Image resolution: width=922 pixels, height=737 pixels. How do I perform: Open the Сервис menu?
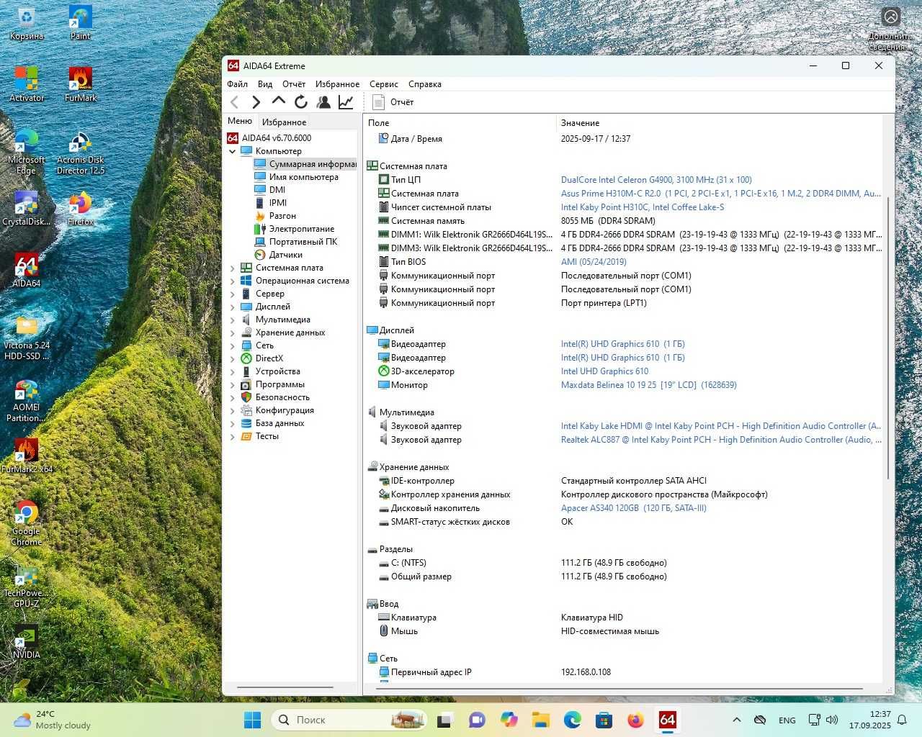[384, 84]
